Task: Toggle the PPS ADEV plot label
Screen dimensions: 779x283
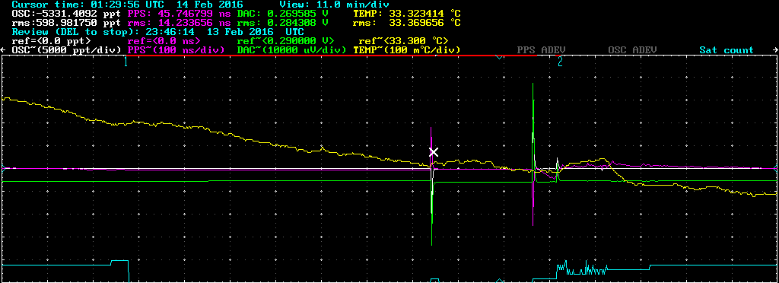Action: coord(541,50)
